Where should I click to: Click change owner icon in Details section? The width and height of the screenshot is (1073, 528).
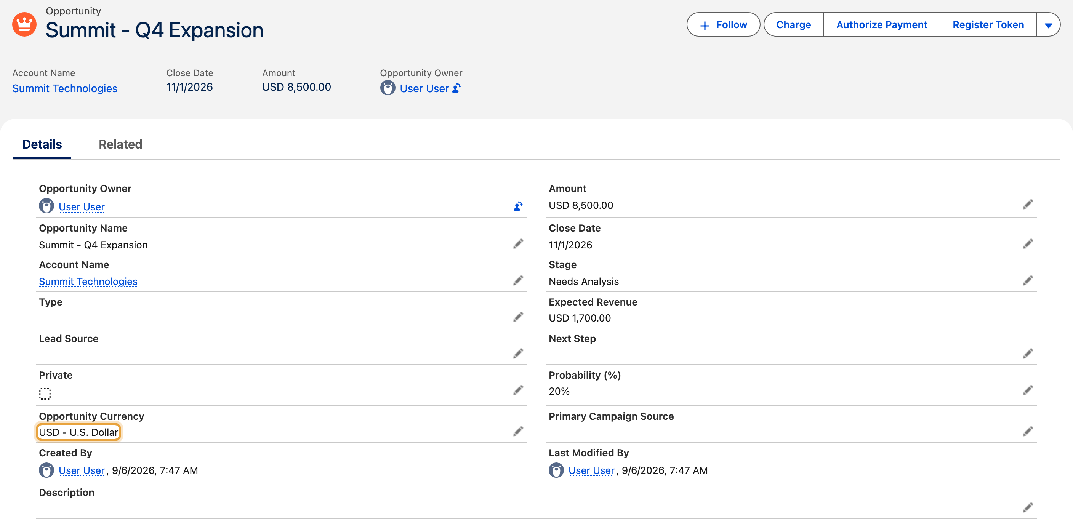[x=518, y=206]
